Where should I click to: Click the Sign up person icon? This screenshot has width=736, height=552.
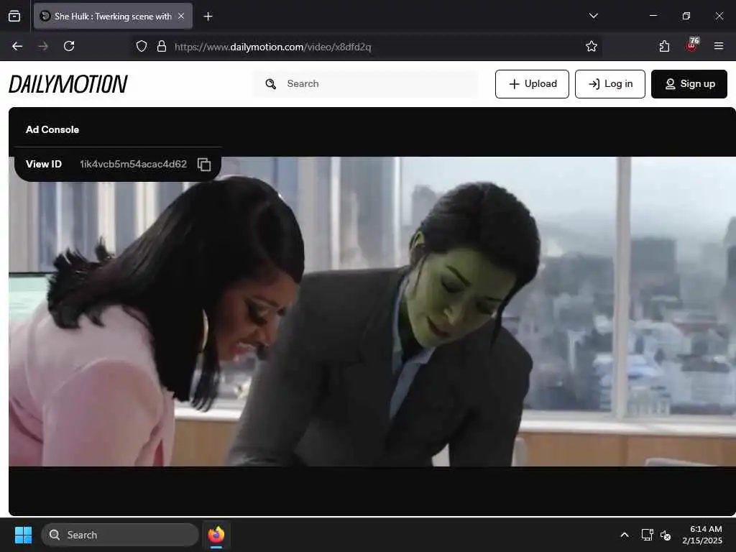pyautogui.click(x=671, y=84)
